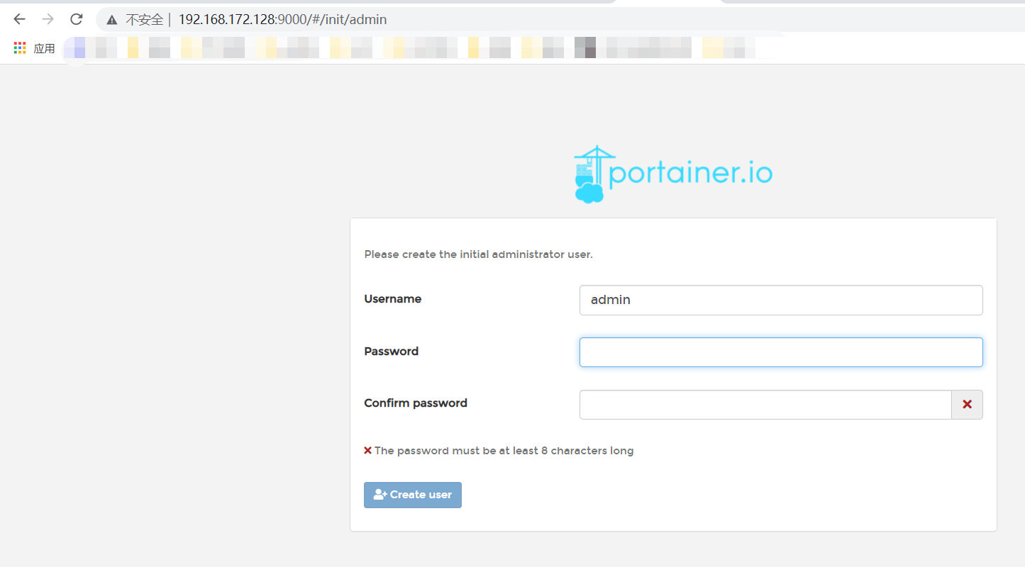1025x567 pixels.
Task: Open the apps grid icon in bookmarks bar
Action: (20, 48)
